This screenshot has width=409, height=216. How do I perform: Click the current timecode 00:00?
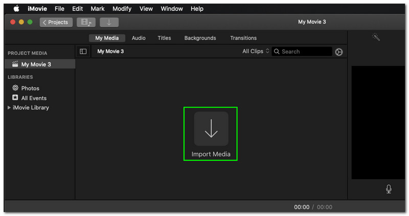[x=302, y=207]
